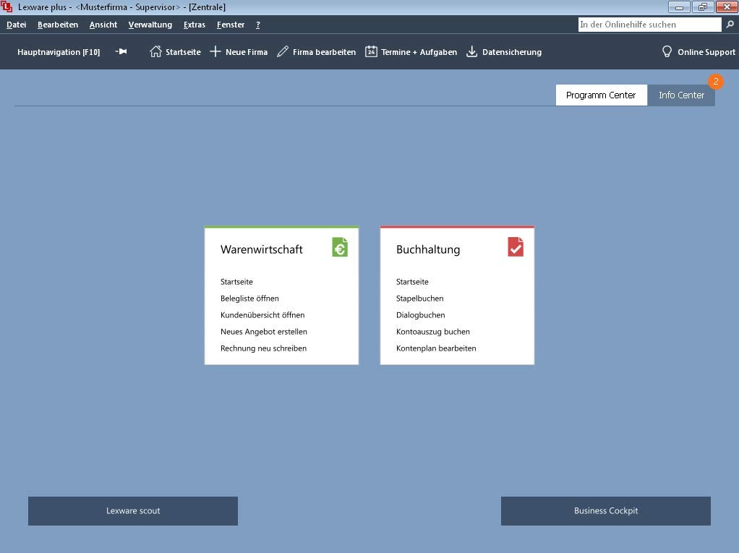Click the orange notification badge on Info Center
The image size is (739, 553).
[x=715, y=82]
